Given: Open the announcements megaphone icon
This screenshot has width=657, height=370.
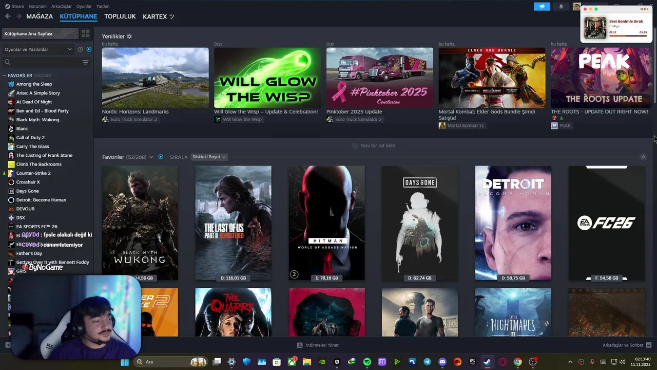Looking at the screenshot, I should 542,7.
